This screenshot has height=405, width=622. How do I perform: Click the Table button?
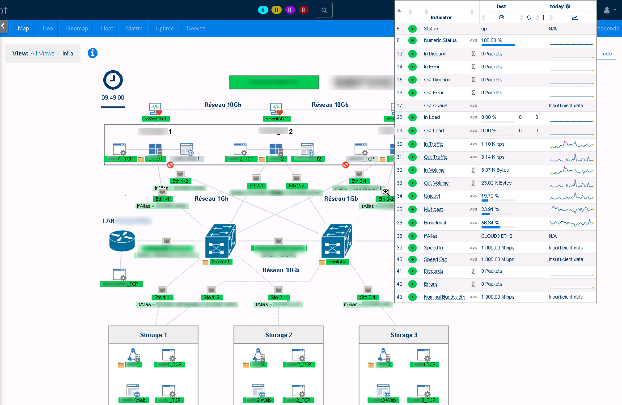(x=606, y=53)
